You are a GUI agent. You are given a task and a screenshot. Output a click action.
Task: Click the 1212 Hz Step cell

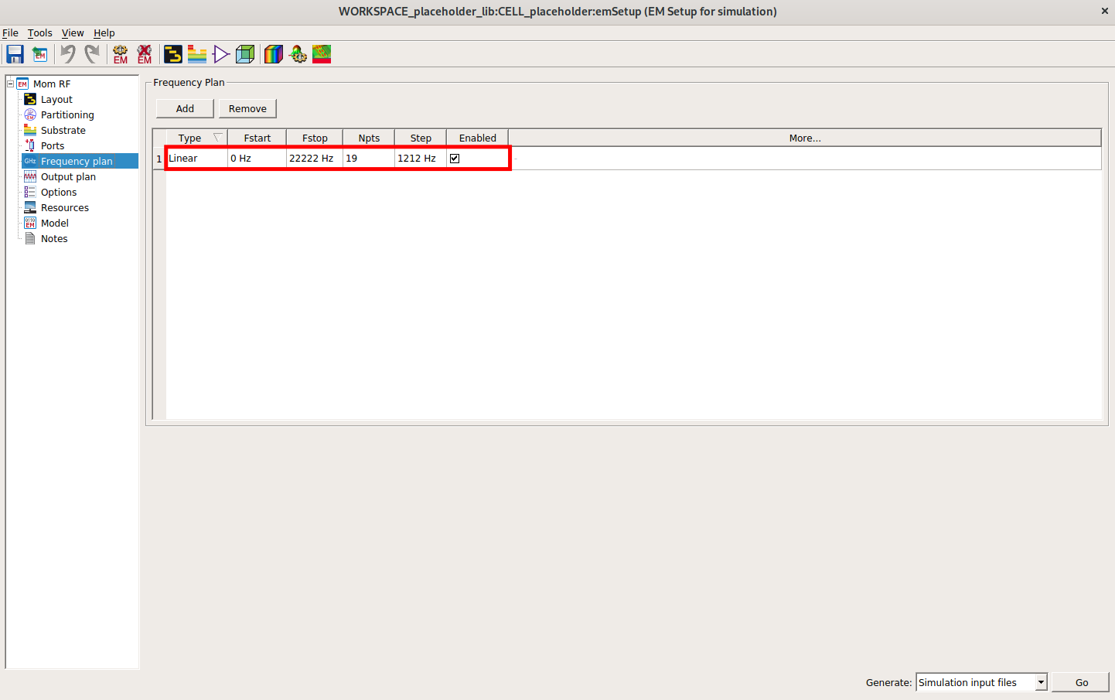pyautogui.click(x=421, y=158)
